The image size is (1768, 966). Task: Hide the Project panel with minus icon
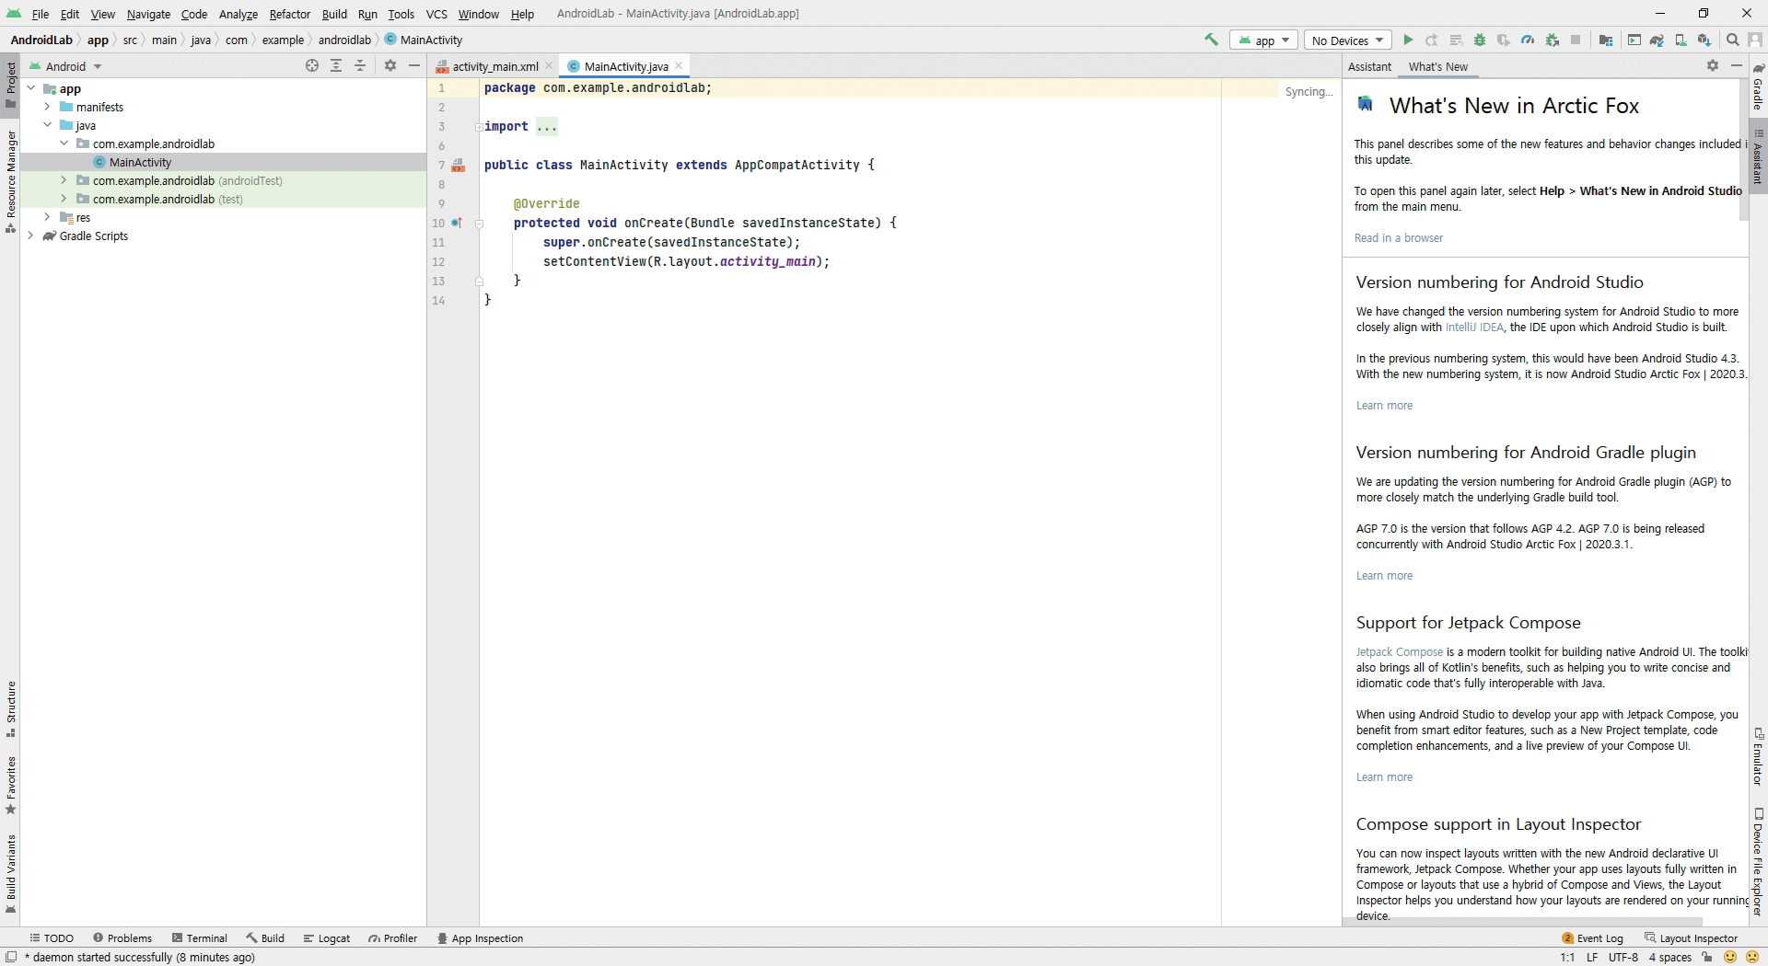click(414, 65)
